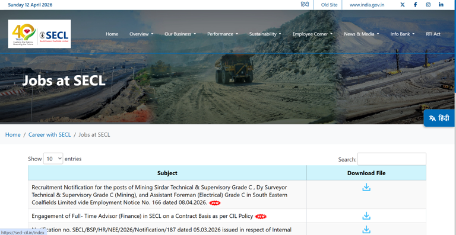Image resolution: width=456 pixels, height=235 pixels.
Task: Open the Instagram social icon
Action: (428, 5)
